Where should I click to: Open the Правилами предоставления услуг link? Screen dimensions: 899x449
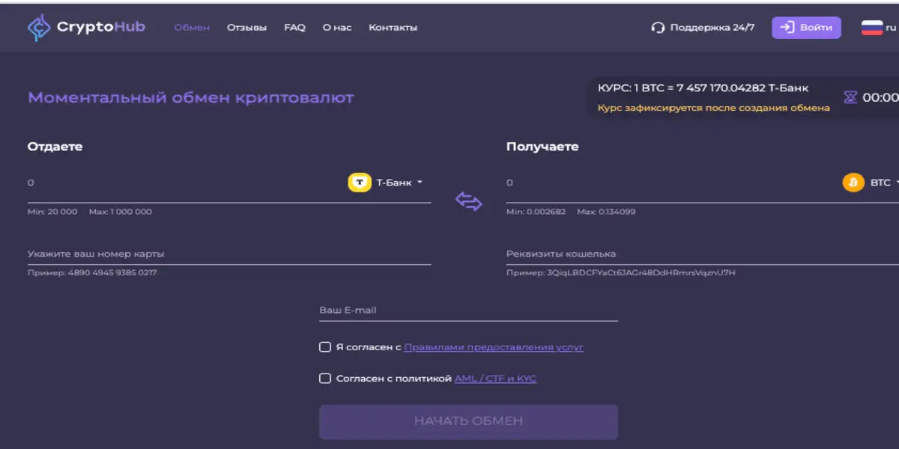click(494, 346)
